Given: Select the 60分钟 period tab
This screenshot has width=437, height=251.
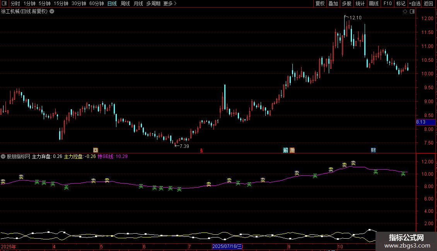Looking at the screenshot, I should 96,3.
